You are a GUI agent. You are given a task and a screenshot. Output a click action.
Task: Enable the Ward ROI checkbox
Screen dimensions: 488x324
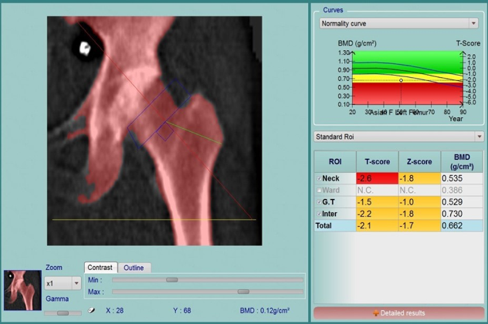pos(319,189)
